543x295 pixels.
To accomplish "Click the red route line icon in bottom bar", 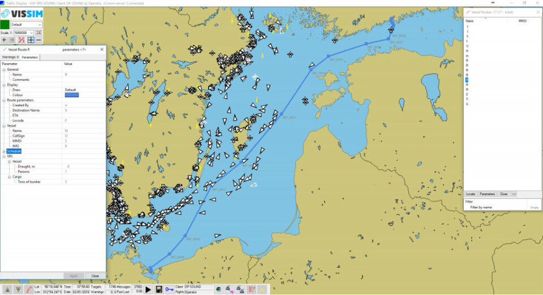I will click(29, 289).
